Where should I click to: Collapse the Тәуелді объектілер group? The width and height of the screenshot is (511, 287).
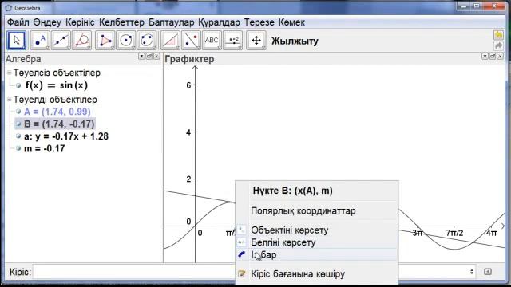coord(9,100)
